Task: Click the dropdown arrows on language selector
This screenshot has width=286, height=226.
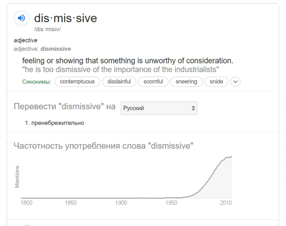Action: tap(193, 108)
